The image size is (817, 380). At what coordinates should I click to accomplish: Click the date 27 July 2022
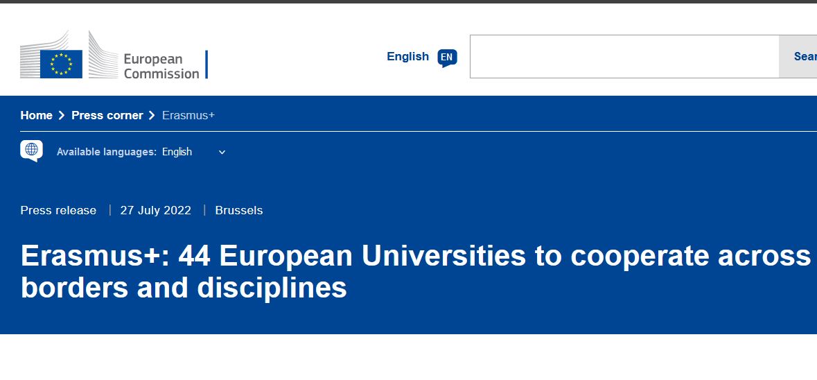(156, 211)
